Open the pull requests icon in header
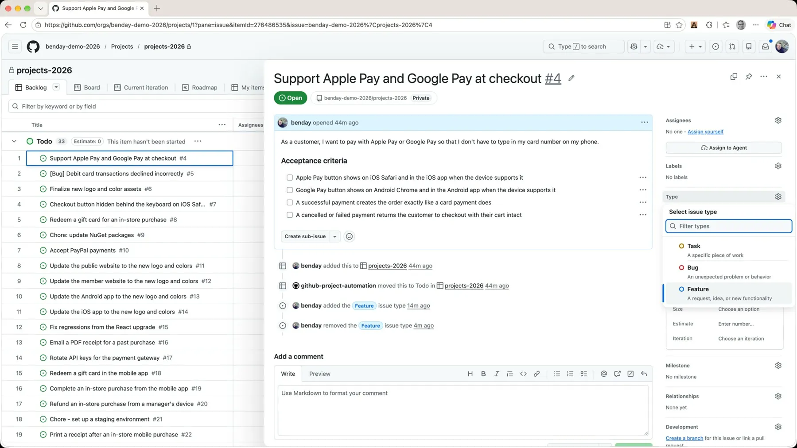Viewport: 797px width, 448px height. point(732,46)
